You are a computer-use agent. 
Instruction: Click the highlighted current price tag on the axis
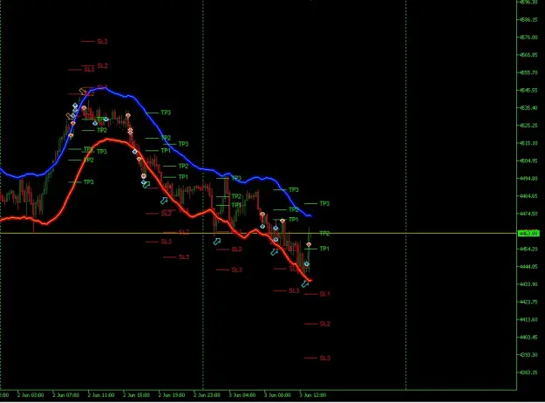tap(528, 233)
